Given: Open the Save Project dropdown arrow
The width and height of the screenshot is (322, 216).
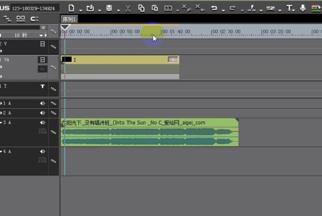Looking at the screenshot, I should pos(117,9).
